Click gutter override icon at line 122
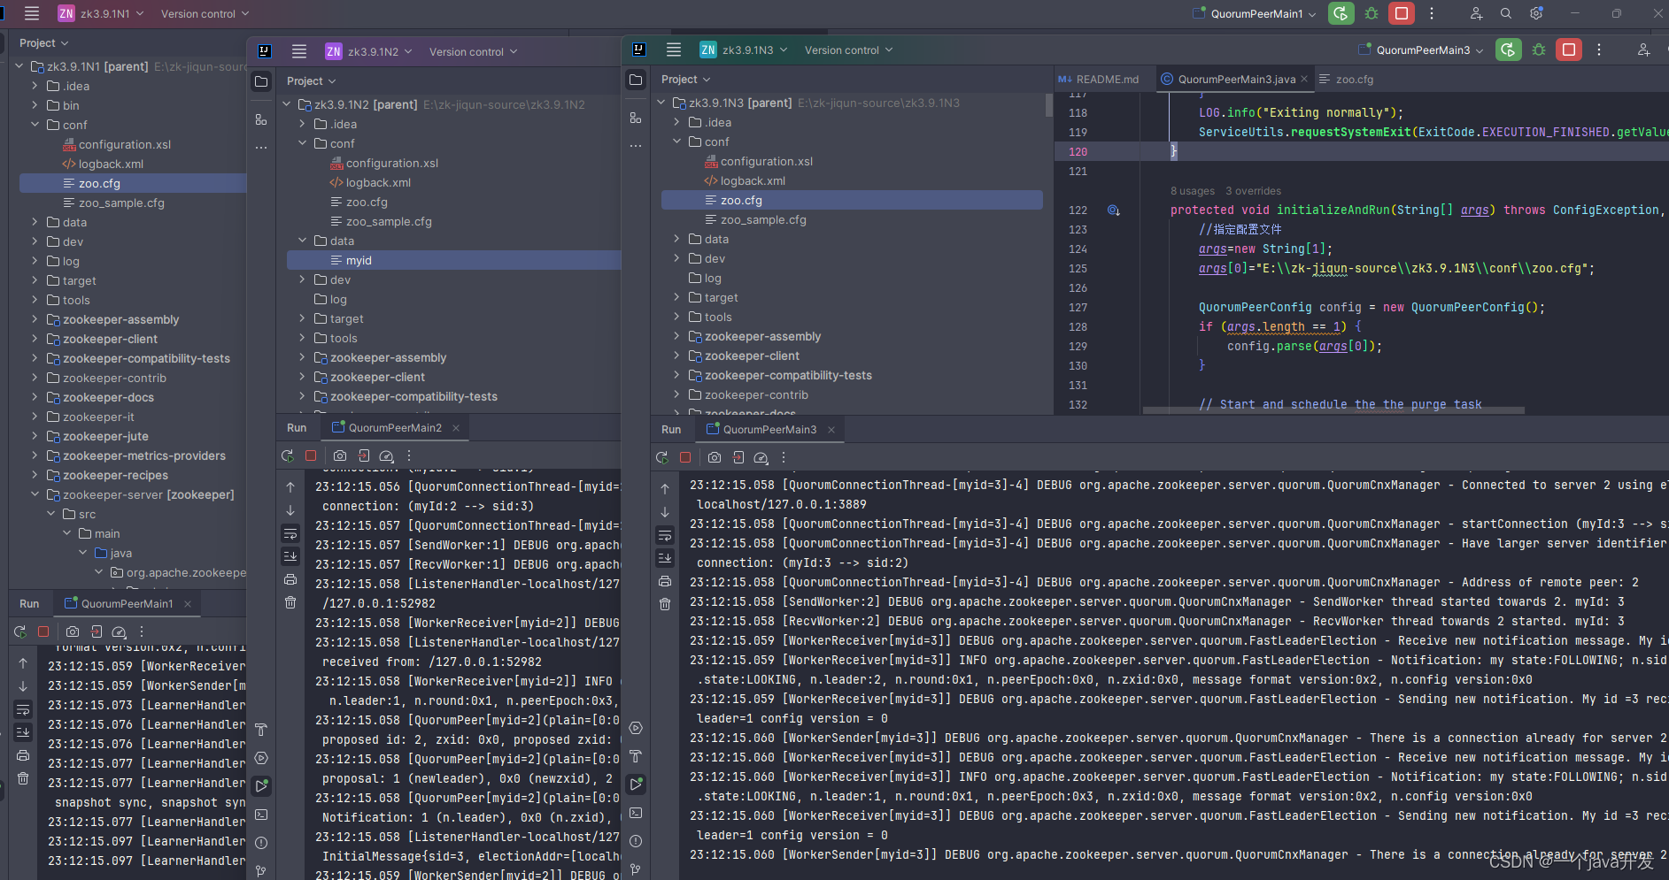Screen dimensions: 1669x880 pyautogui.click(x=1114, y=210)
